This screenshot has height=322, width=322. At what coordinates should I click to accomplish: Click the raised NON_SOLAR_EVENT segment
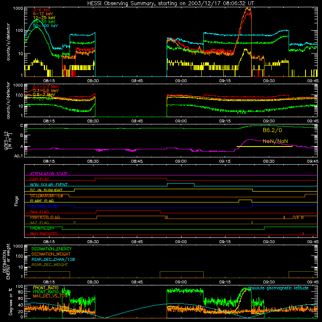(x=181, y=184)
